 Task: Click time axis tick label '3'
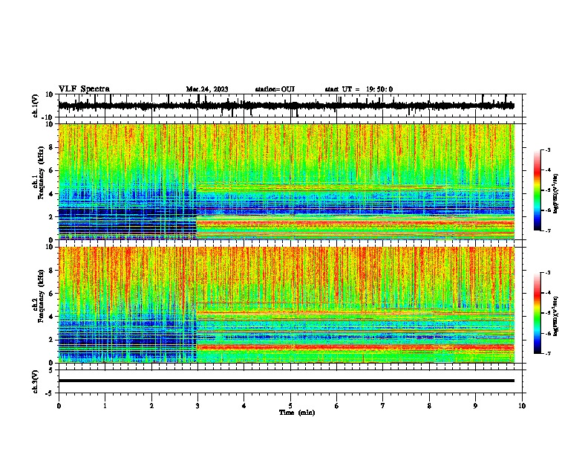click(x=197, y=406)
